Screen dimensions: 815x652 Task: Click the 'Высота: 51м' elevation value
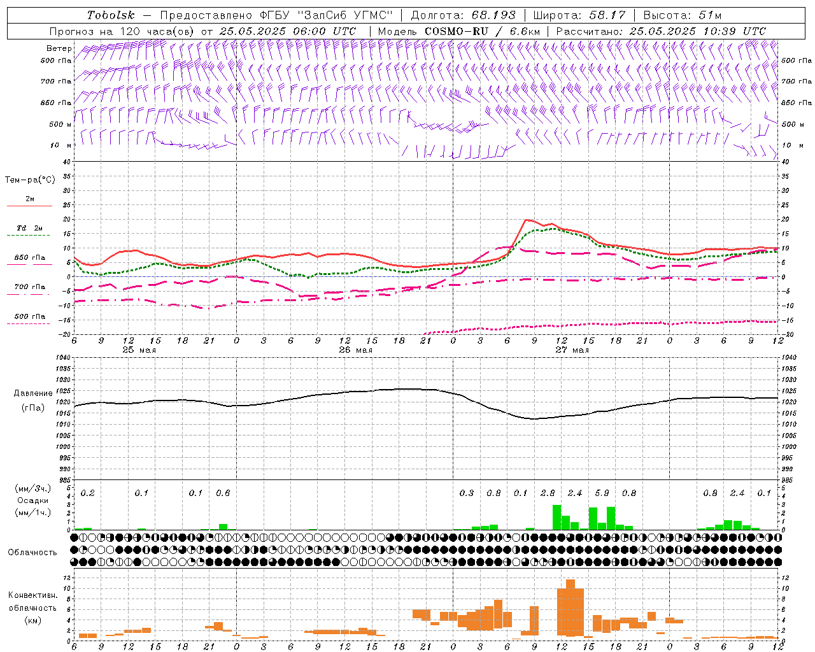coord(683,15)
